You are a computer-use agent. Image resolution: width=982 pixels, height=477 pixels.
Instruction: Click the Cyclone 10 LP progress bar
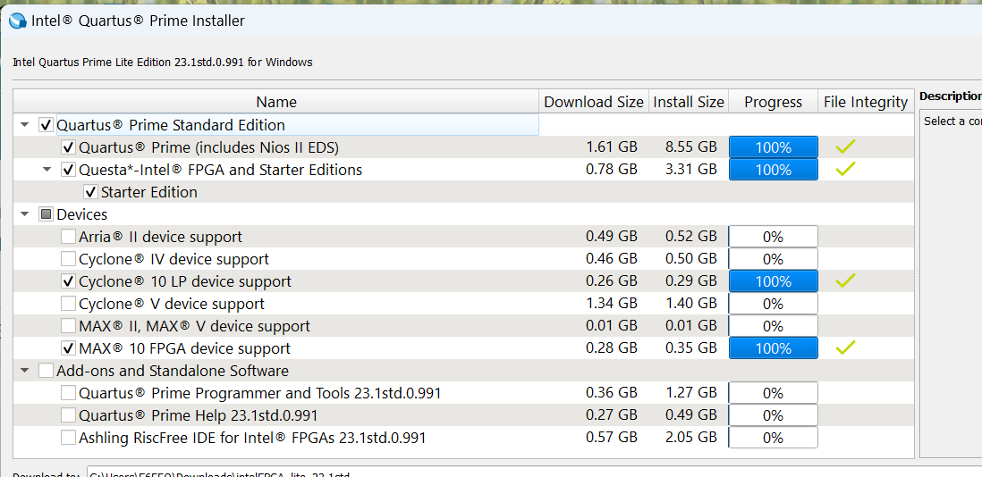tap(773, 281)
